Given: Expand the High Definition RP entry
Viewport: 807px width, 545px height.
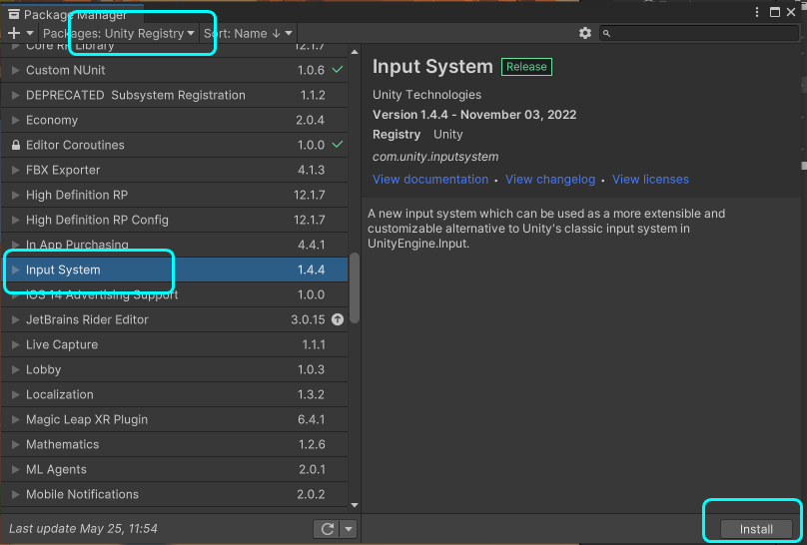Looking at the screenshot, I should [x=15, y=195].
